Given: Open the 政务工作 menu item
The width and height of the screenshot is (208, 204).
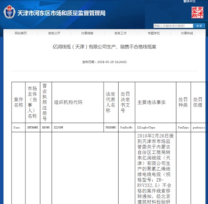Looking at the screenshot, I should [121, 33].
